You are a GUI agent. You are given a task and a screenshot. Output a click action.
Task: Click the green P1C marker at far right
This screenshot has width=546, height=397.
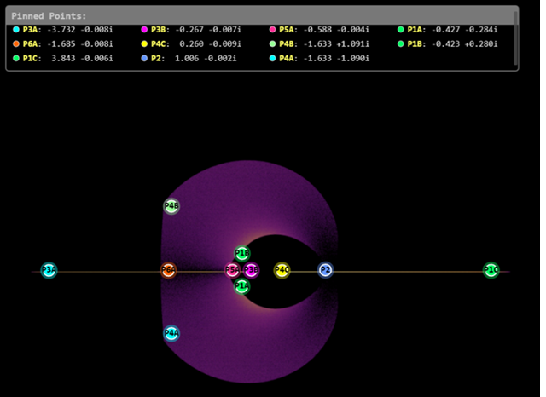point(491,270)
